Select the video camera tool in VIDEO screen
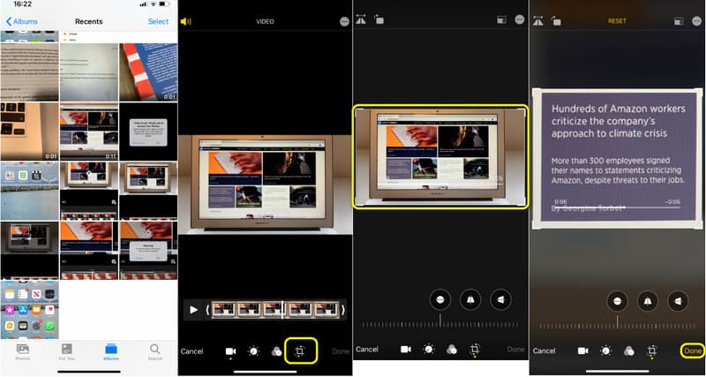Image resolution: width=706 pixels, height=377 pixels. (230, 351)
